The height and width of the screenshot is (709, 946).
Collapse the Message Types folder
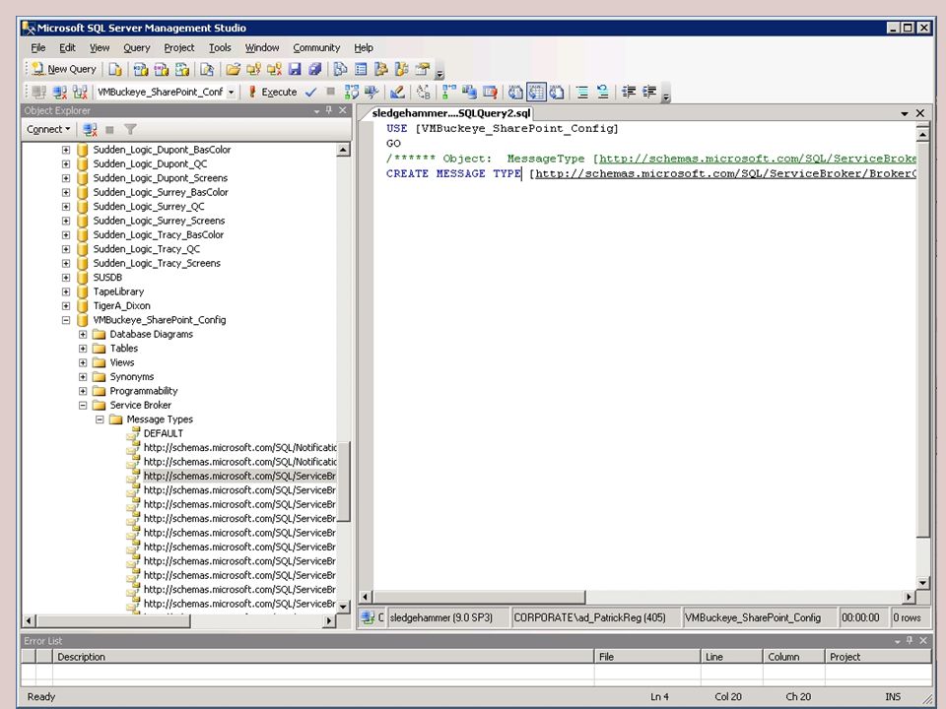click(100, 419)
